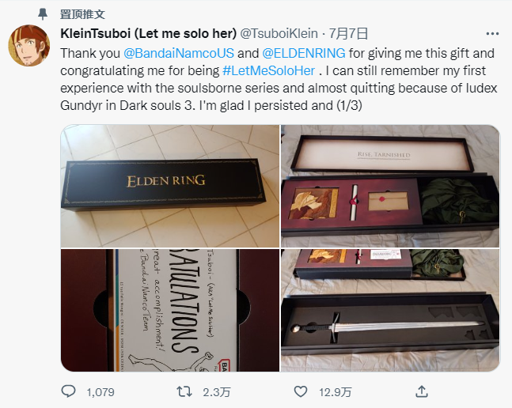512x408 pixels.
Task: Open the three-dot more options menu
Action: (x=492, y=33)
